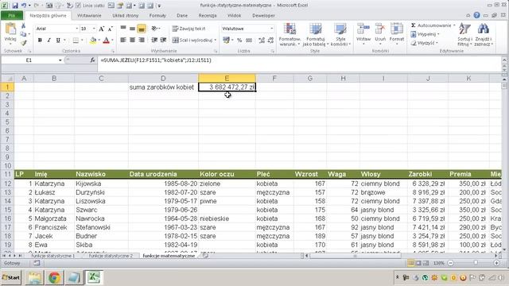Open the Dane ribbon tab

[x=182, y=16]
